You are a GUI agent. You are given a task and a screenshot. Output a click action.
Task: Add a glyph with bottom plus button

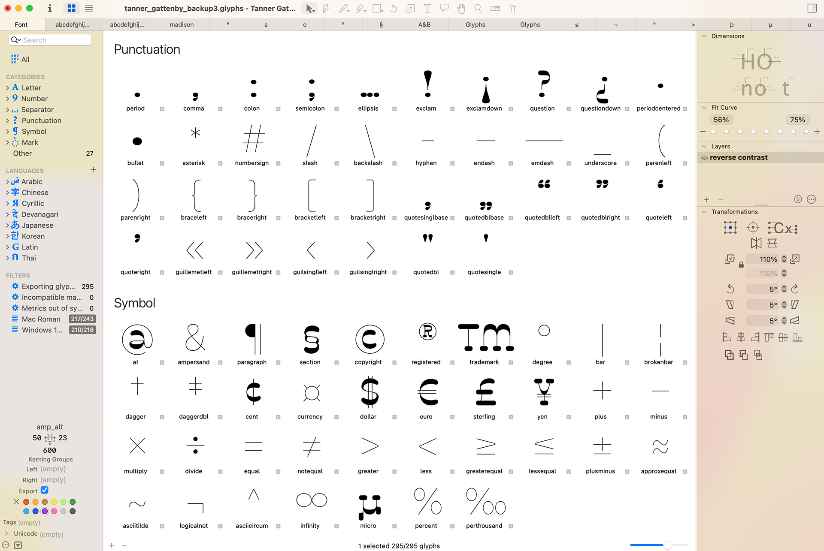coord(111,545)
